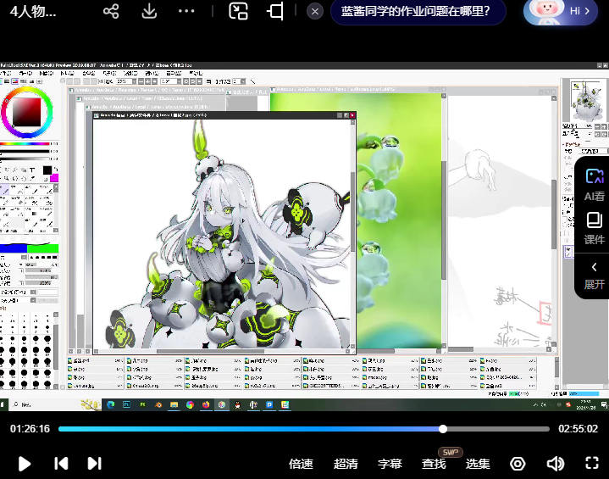The image size is (609, 479).
Task: Expand the side panel with 展开
Action: [x=594, y=275]
